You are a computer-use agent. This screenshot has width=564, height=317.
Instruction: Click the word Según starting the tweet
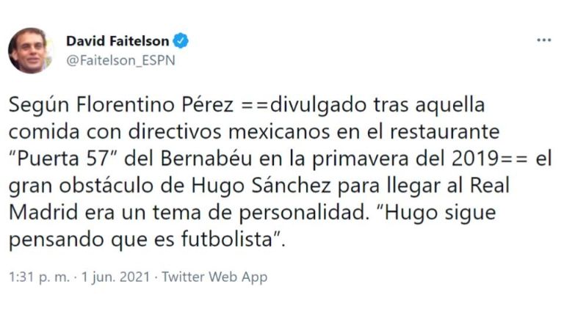click(x=35, y=105)
